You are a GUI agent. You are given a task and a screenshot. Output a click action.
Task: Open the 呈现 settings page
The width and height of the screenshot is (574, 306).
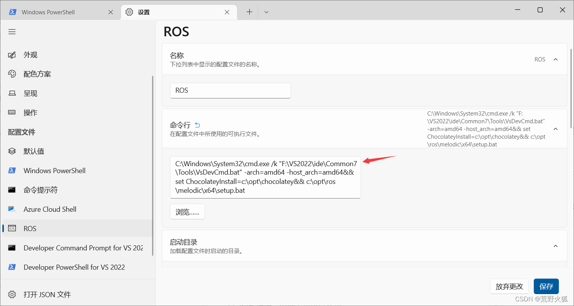tap(77, 93)
